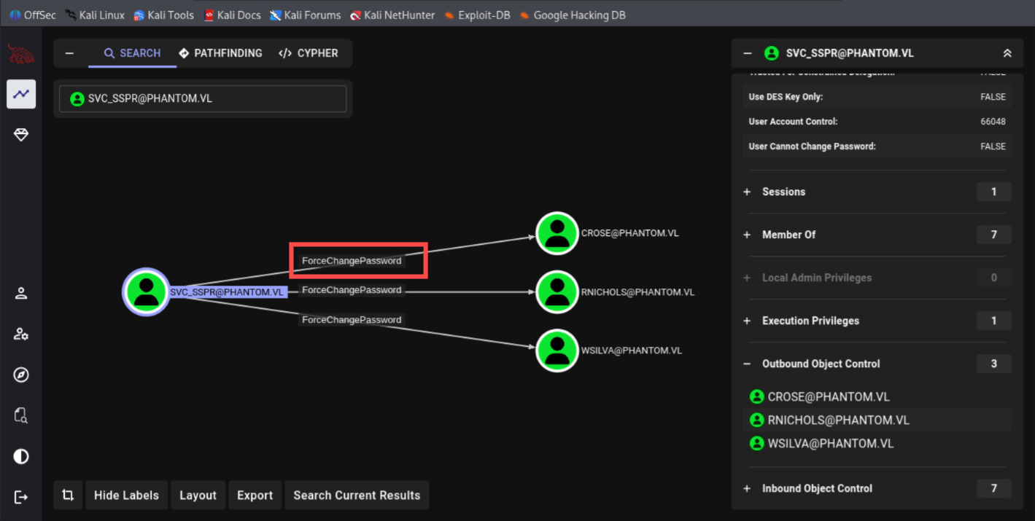Image resolution: width=1035 pixels, height=521 pixels.
Task: Toggle Hide Labels on the graph
Action: point(126,495)
